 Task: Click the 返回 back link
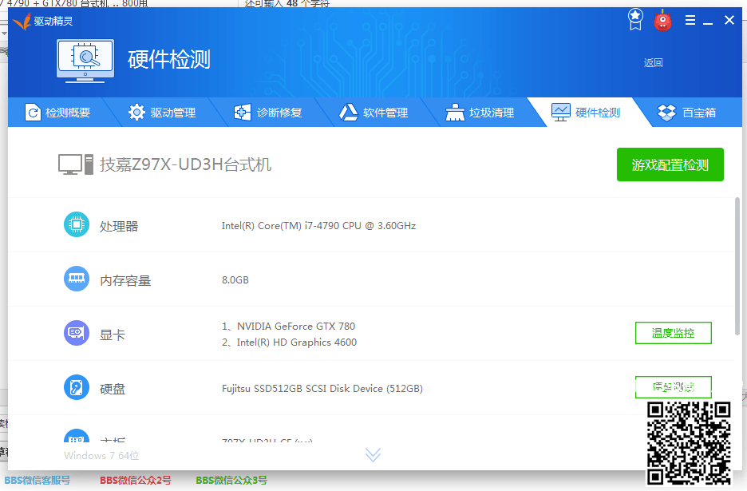(x=653, y=62)
